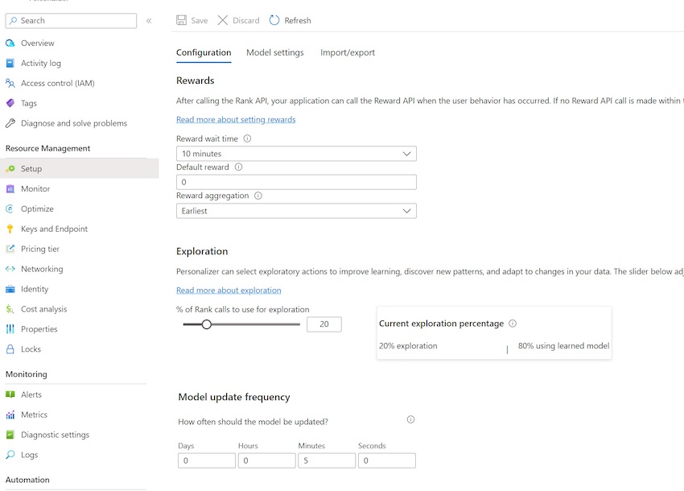Open the Reward wait time dropdown
The image size is (684, 491).
(296, 153)
